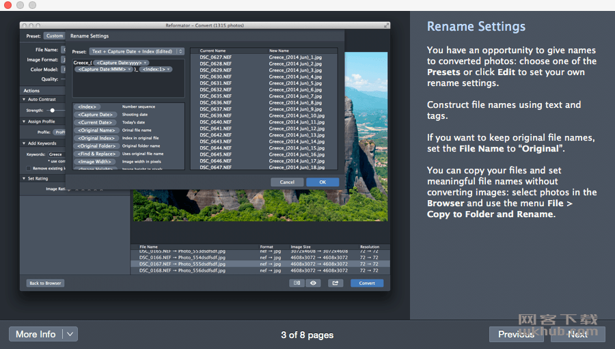Image resolution: width=615 pixels, height=349 pixels.
Task: Open Capture Date:yyyy token arrow
Action: pyautogui.click(x=145, y=63)
